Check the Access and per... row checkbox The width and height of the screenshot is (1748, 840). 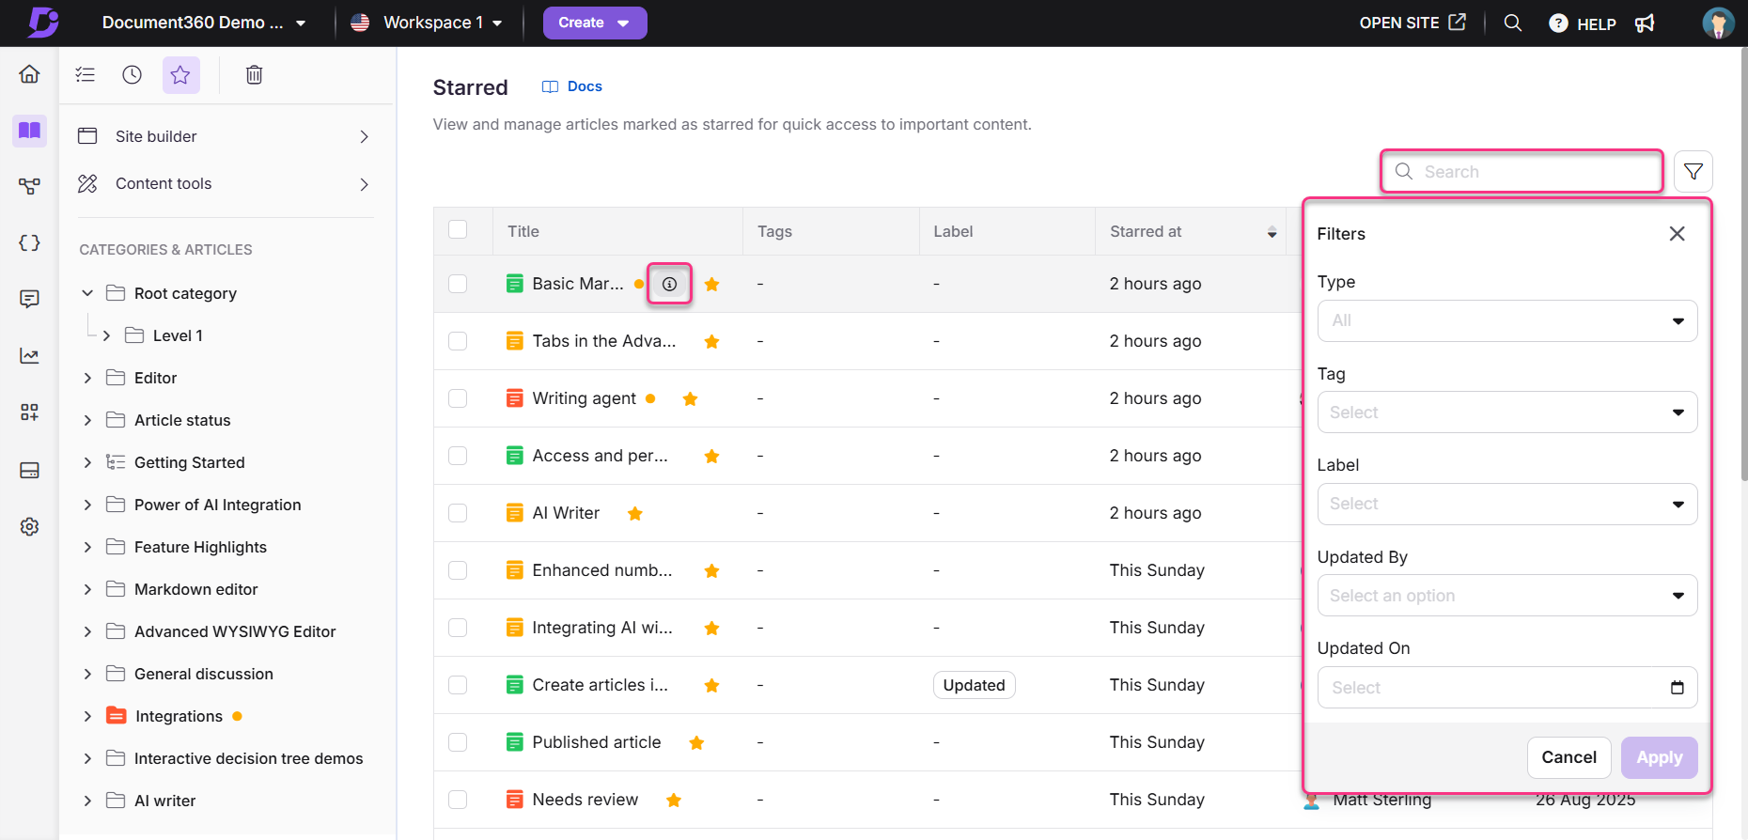[458, 456]
